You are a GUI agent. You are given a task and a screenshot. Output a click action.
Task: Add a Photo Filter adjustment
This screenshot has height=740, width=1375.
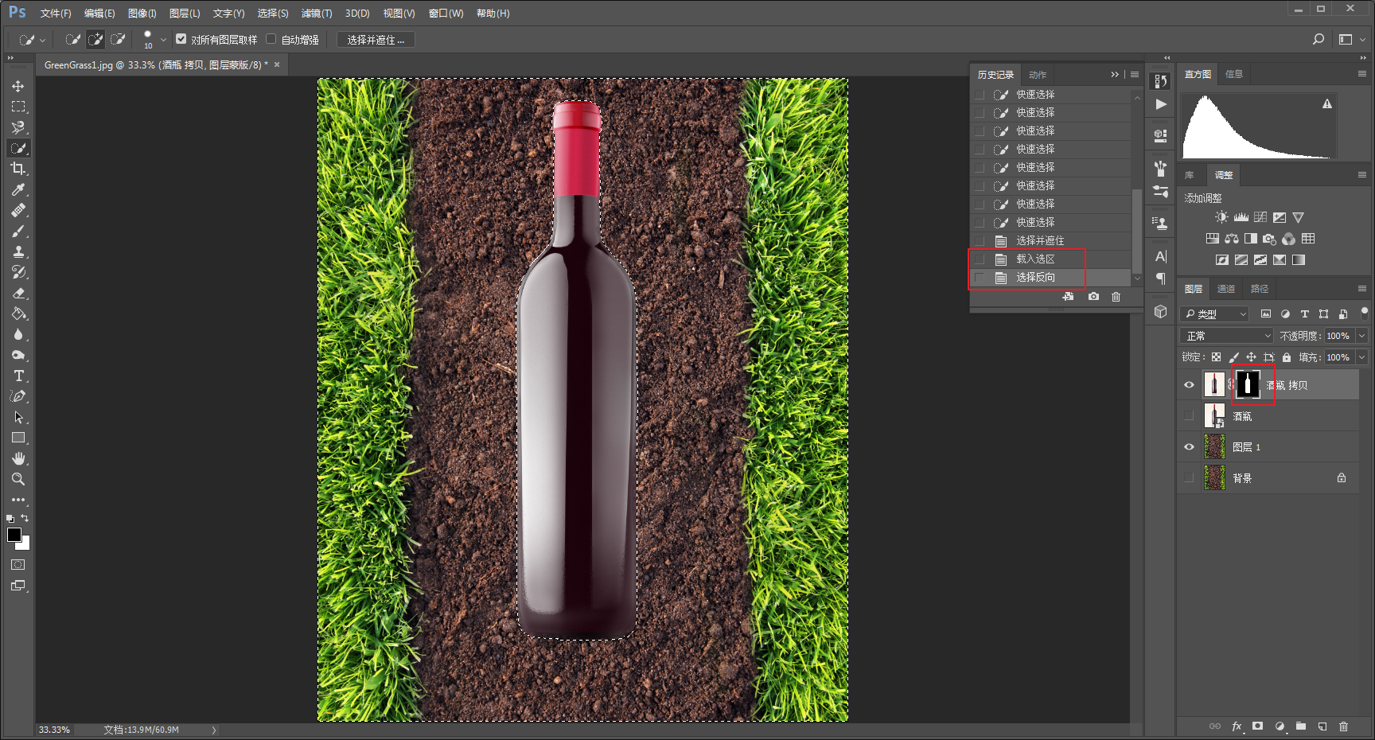tap(1269, 239)
